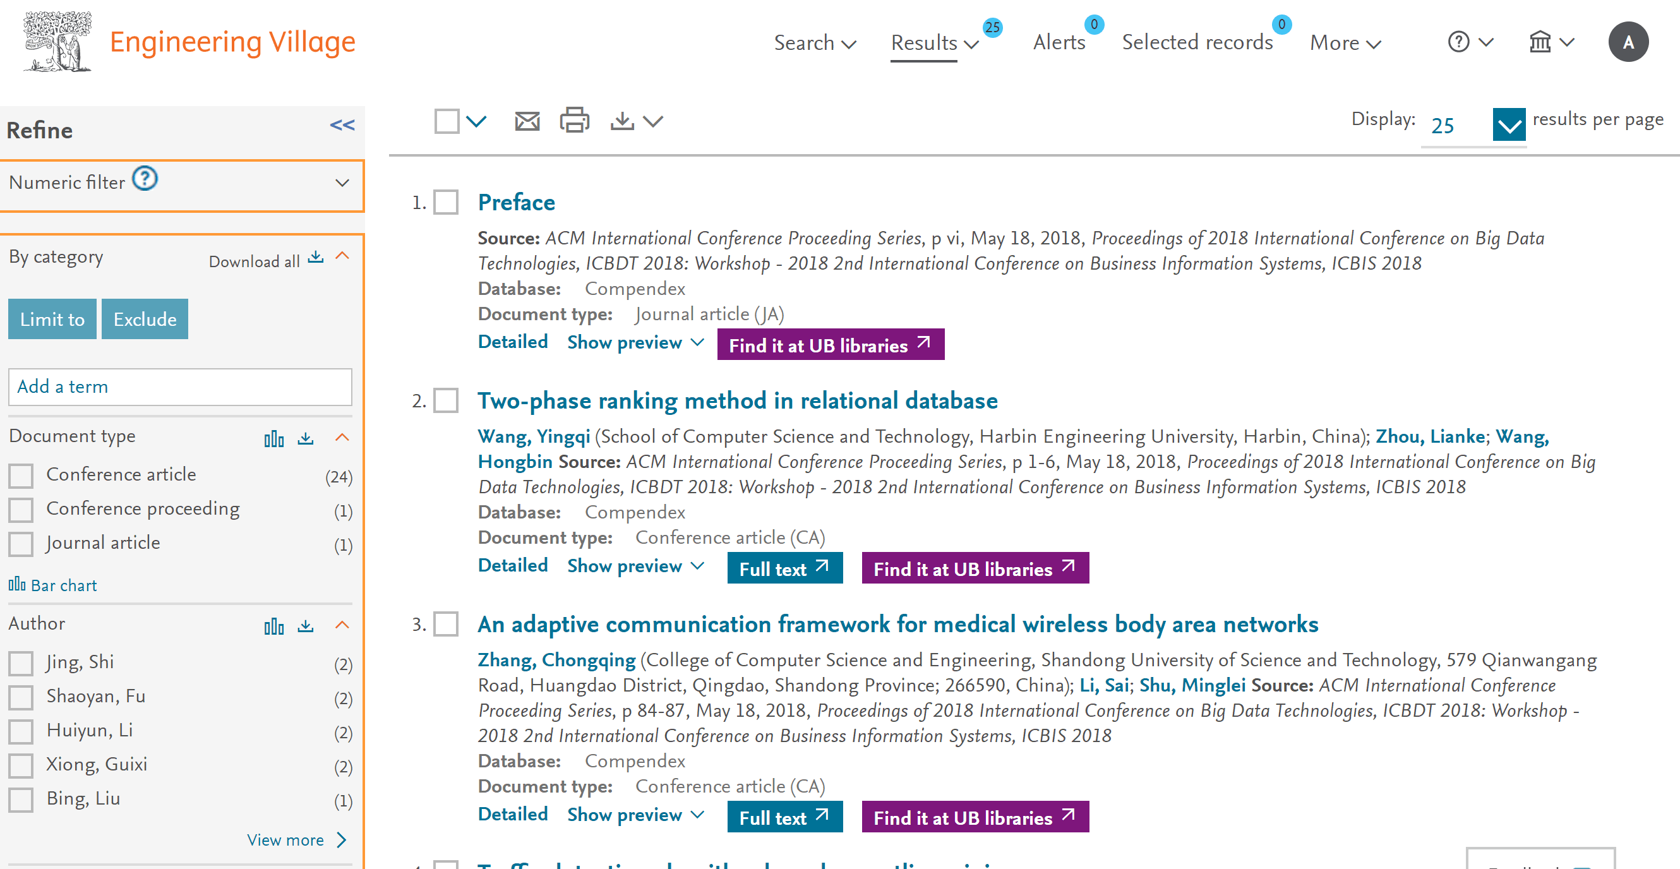Image resolution: width=1680 pixels, height=869 pixels.
Task: Check result 3 adaptive communication checkbox
Action: coord(446,624)
